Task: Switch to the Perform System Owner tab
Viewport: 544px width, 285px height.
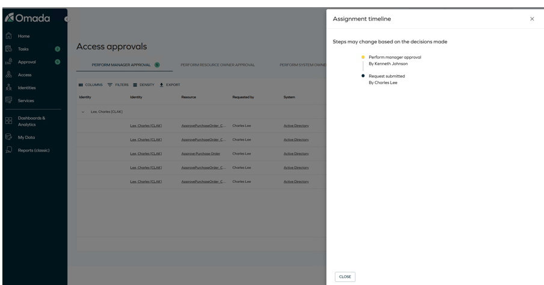Action: [x=302, y=65]
